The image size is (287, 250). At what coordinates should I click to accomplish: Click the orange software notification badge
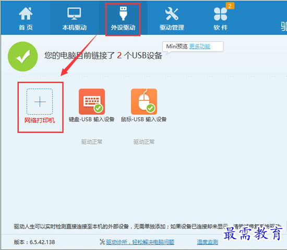(230, 6)
